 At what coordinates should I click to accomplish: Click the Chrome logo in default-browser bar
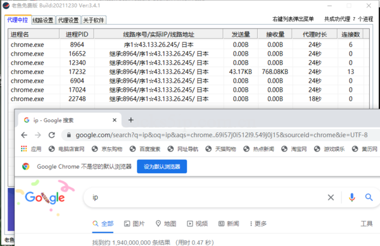(26, 166)
